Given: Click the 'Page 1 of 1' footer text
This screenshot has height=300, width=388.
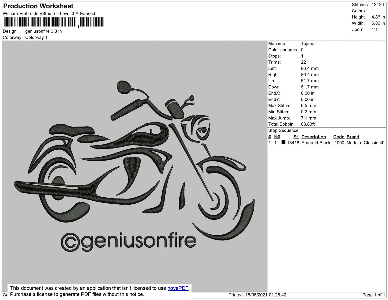Looking at the screenshot, I should tap(374, 295).
